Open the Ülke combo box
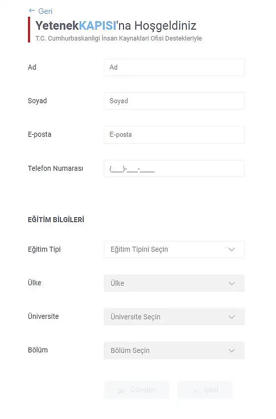This screenshot has width=276, height=419. tap(174, 283)
